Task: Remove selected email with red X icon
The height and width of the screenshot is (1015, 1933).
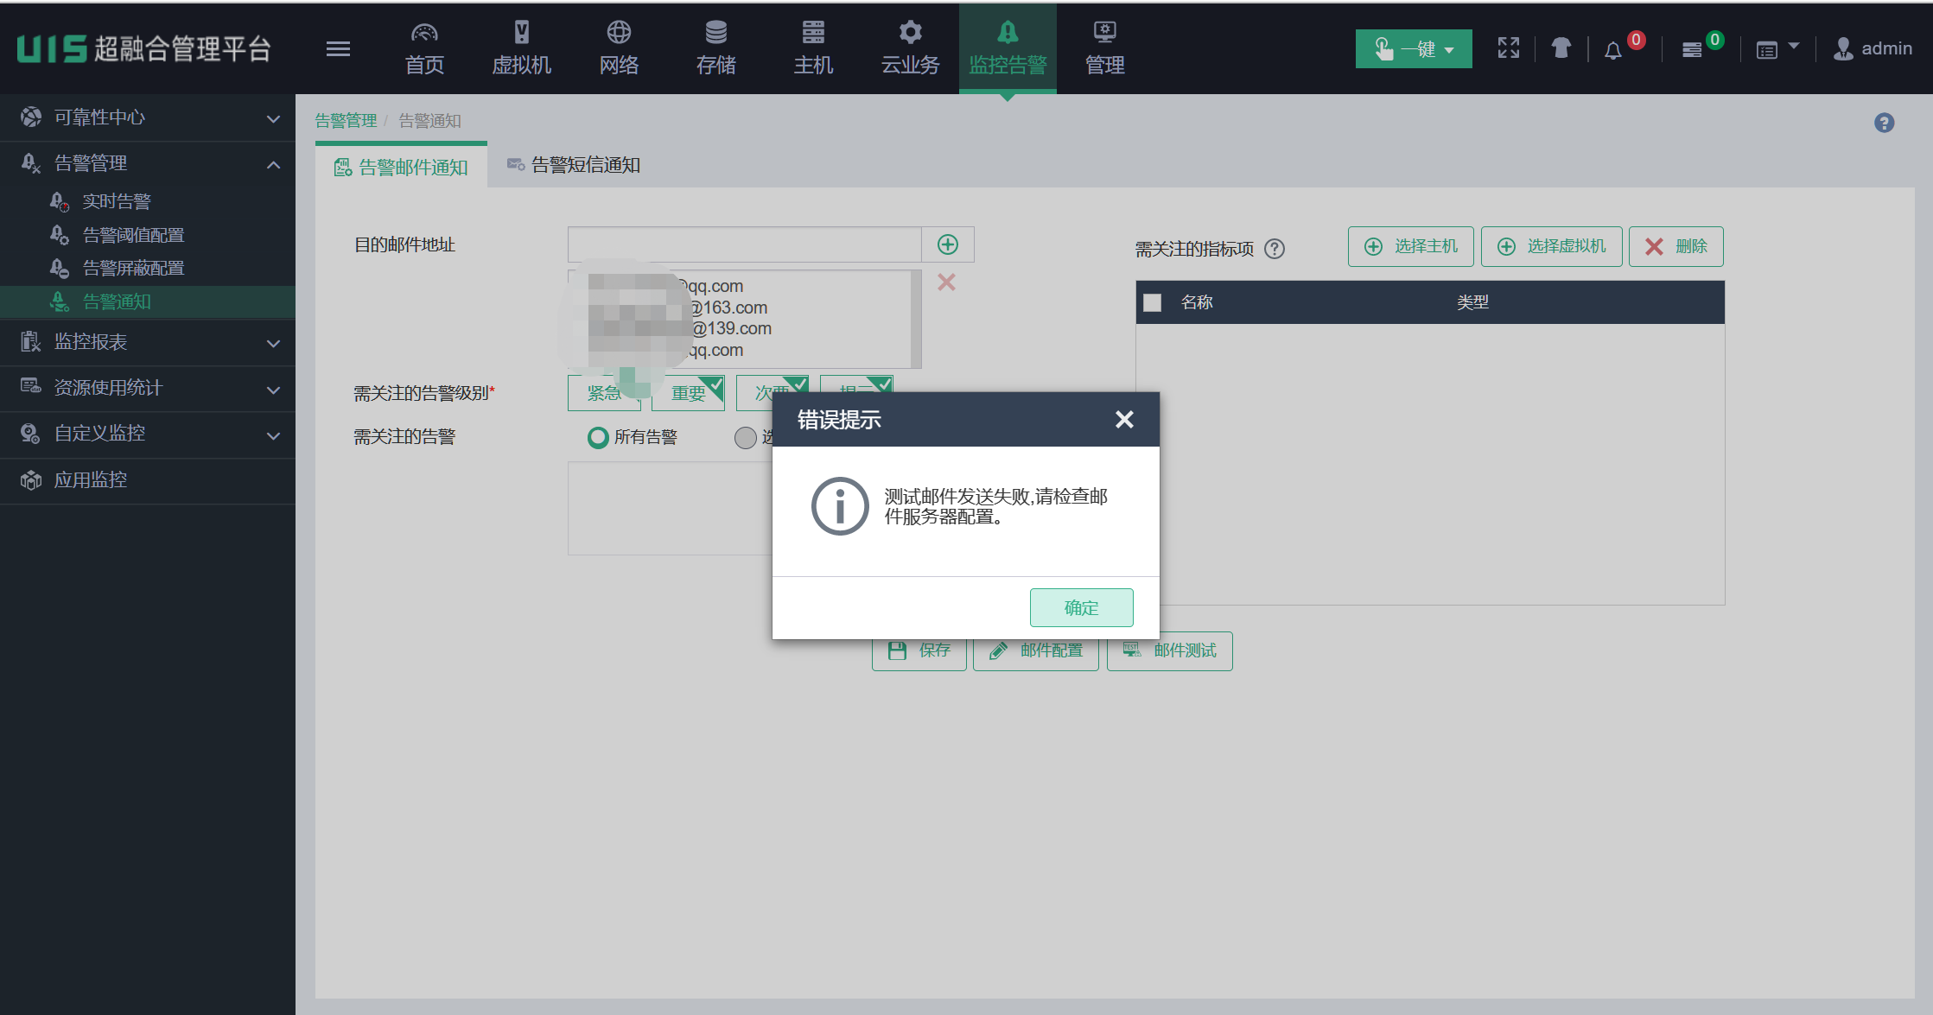Action: (x=946, y=282)
